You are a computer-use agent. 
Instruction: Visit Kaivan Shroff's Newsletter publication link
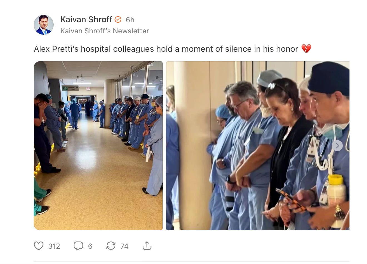coord(105,31)
